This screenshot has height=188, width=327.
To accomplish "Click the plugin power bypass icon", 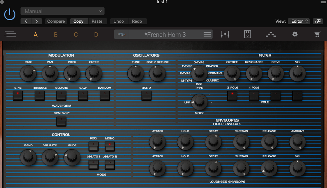I will click(10, 14).
